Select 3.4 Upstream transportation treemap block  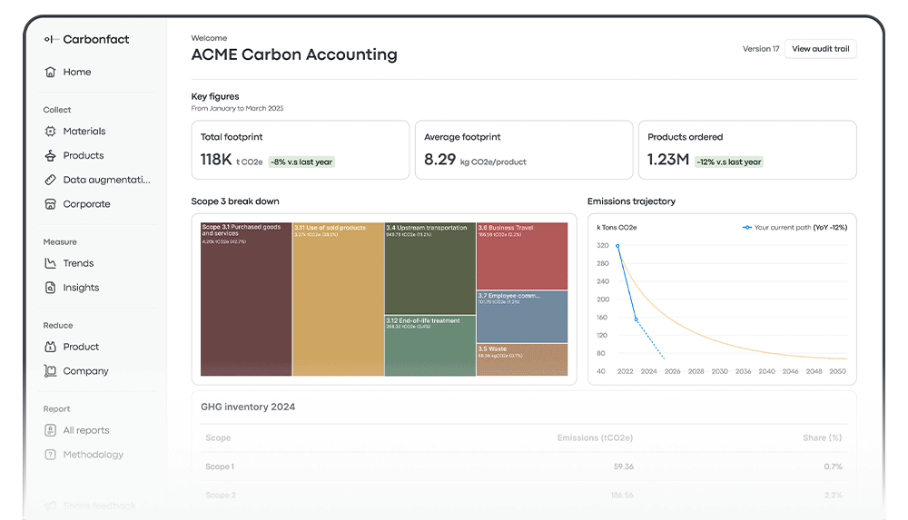pos(430,269)
